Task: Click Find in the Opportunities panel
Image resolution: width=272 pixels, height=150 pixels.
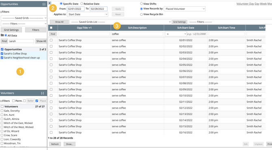Action: [x=4, y=41]
